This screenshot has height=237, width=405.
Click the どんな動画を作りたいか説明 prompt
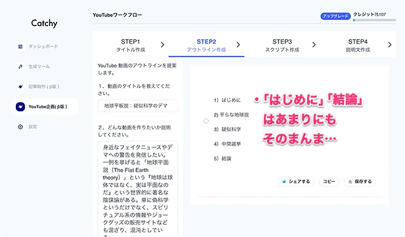(134, 131)
